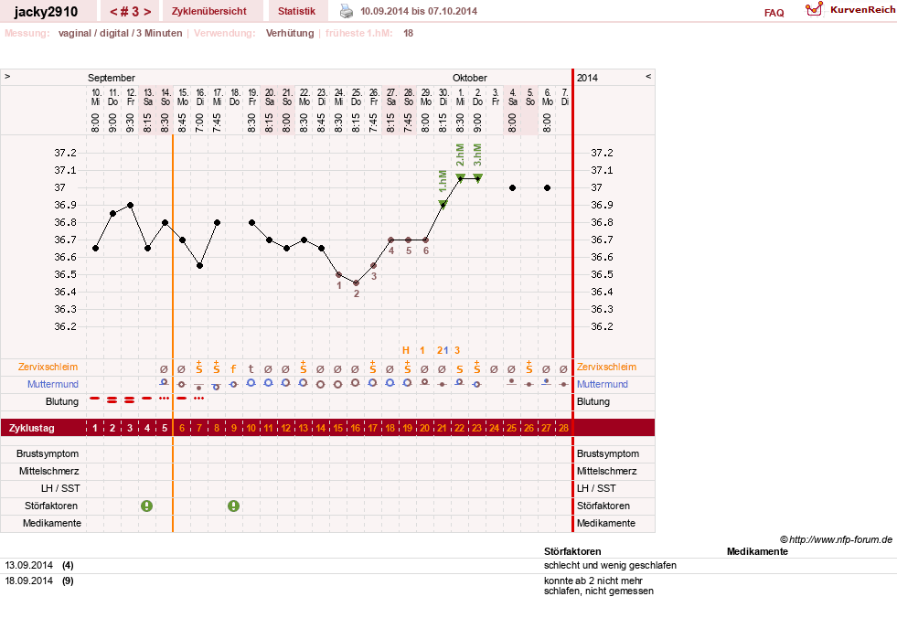Click the Ø mucus symbol on cycle day 5
This screenshot has width=897, height=618.
165,369
